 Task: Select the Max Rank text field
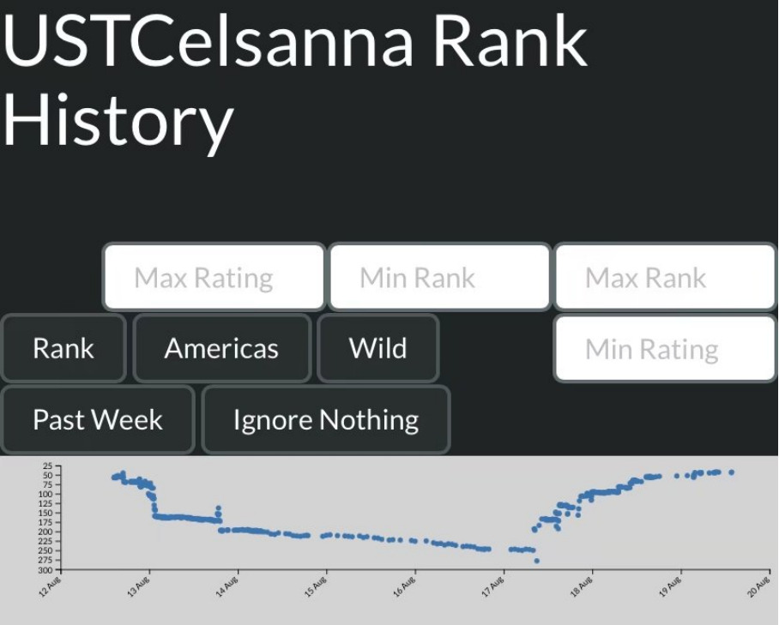pos(665,277)
